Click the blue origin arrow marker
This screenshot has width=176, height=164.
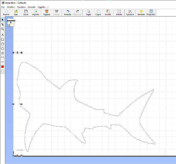(13, 153)
